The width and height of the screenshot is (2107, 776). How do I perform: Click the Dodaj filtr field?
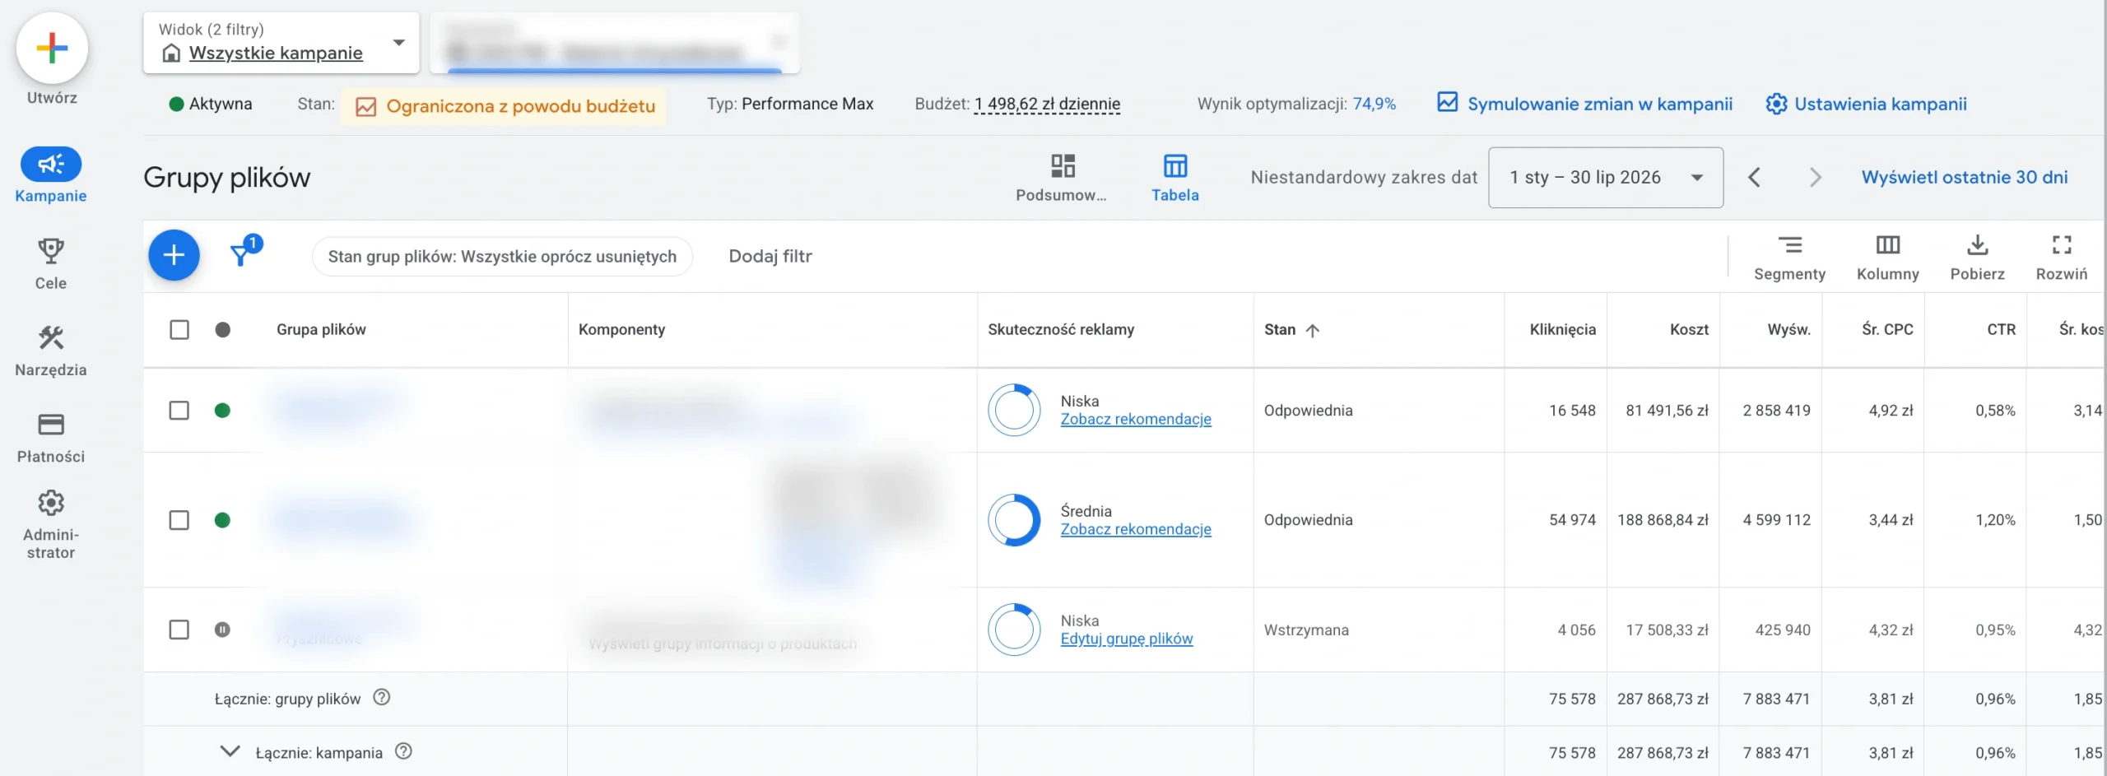(770, 256)
